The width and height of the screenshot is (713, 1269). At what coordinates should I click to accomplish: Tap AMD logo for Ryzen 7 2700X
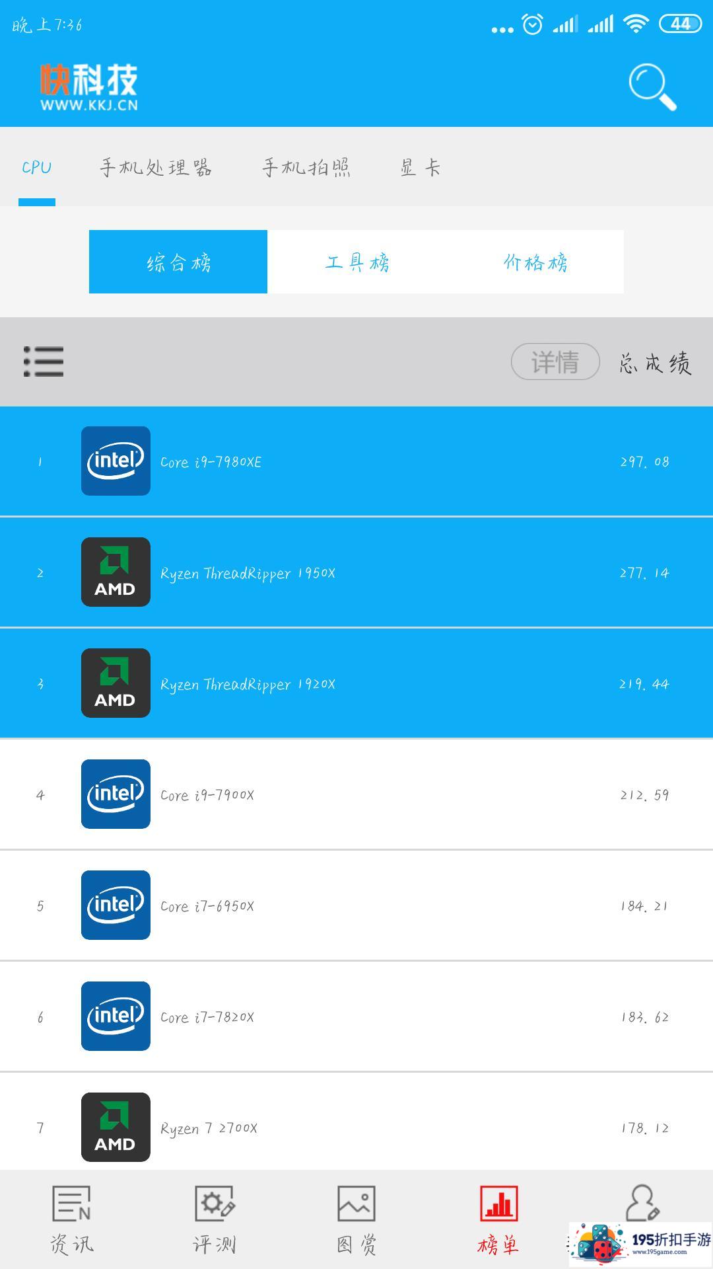(x=116, y=1127)
